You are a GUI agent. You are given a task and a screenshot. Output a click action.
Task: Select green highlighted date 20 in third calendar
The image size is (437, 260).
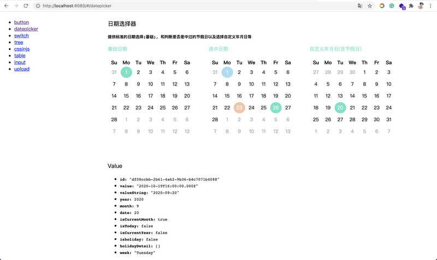340,107
